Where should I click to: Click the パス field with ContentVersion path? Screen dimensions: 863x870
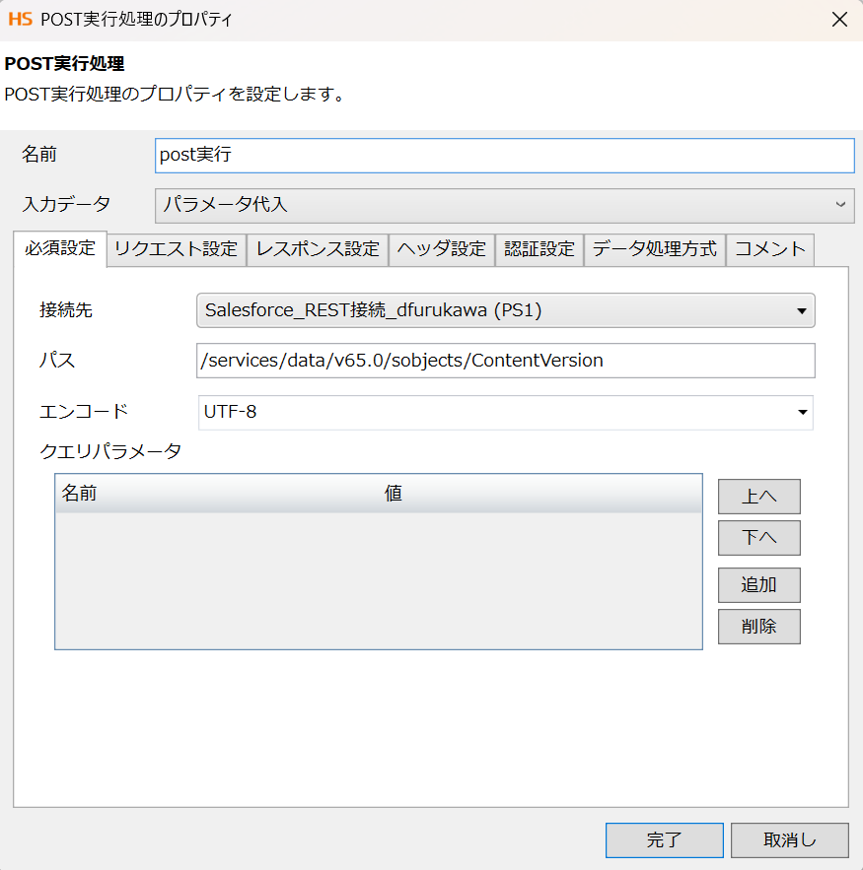click(505, 361)
